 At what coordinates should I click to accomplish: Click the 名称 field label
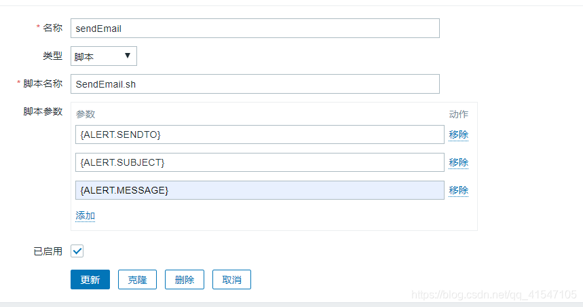52,28
